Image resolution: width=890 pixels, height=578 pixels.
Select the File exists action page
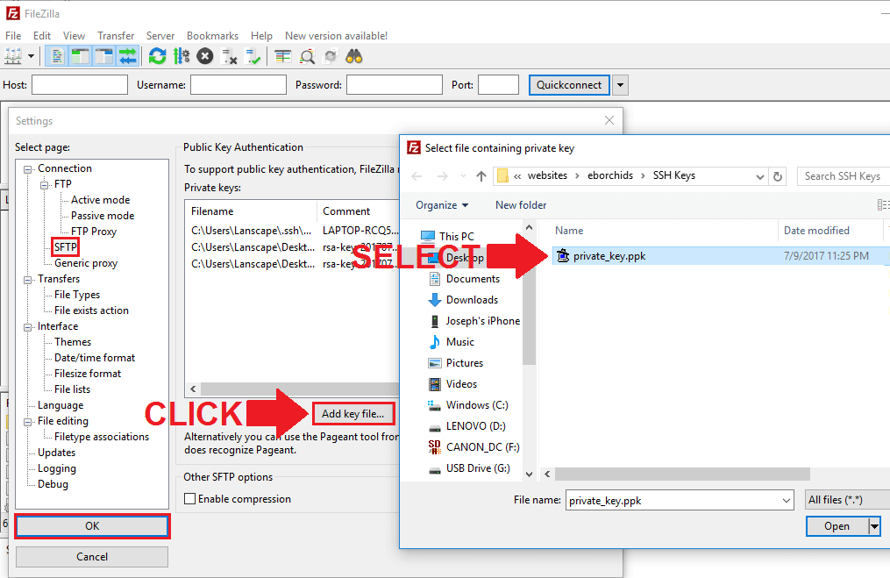point(91,310)
